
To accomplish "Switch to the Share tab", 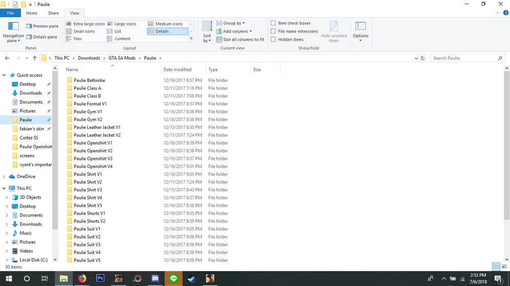I will pos(54,13).
